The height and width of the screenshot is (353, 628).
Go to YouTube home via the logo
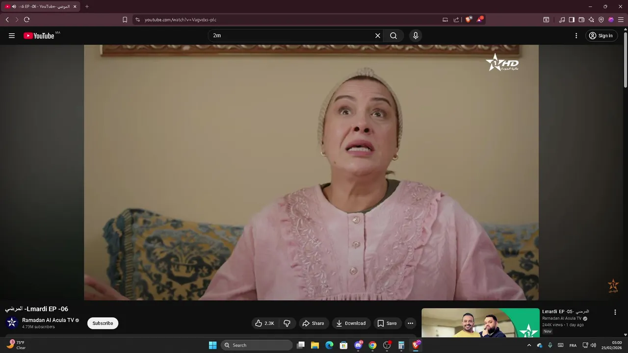pyautogui.click(x=39, y=36)
